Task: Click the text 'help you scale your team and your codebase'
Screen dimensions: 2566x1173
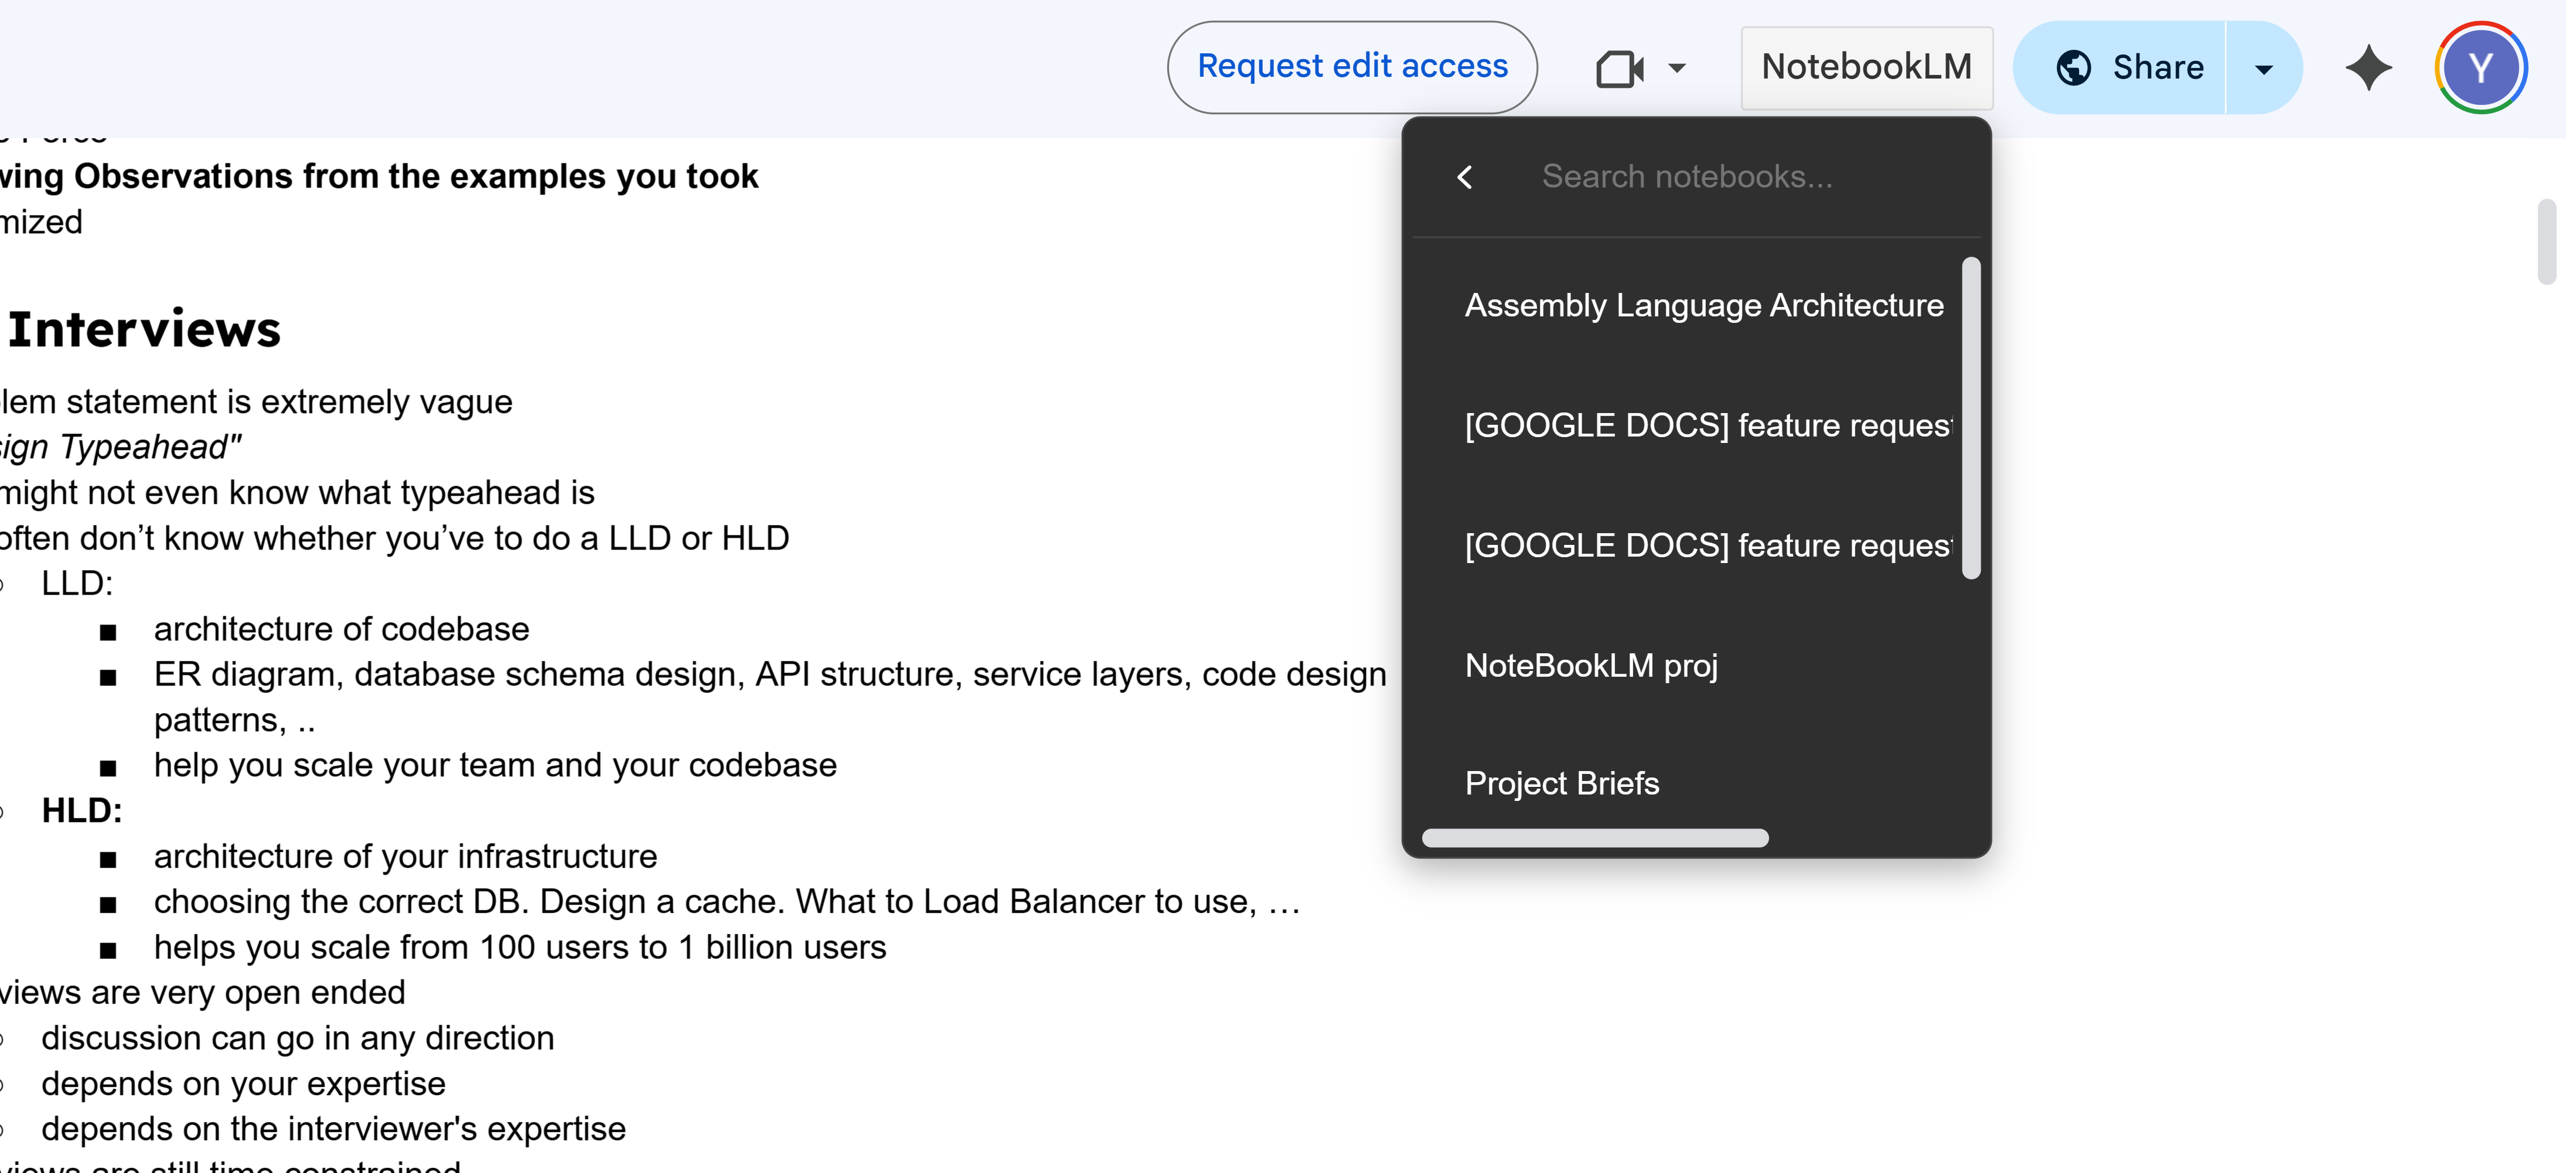Action: coord(495,765)
